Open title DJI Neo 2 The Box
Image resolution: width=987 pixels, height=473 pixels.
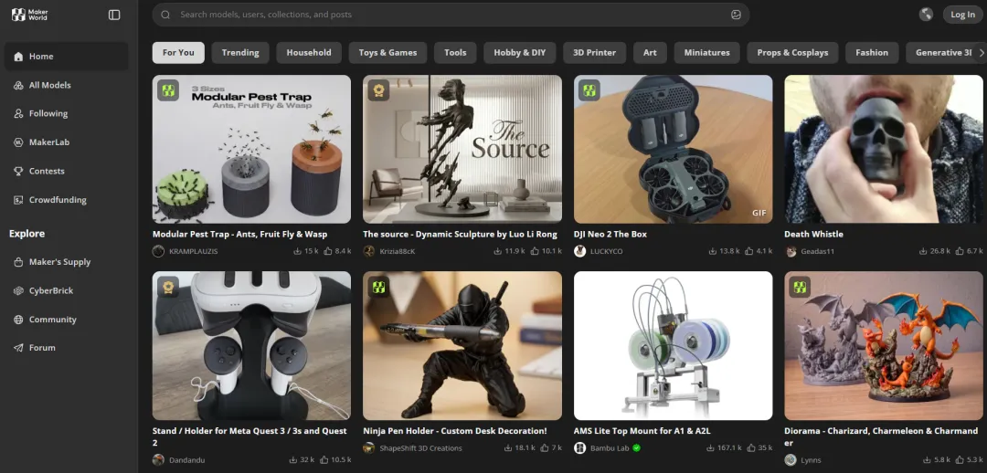pos(610,234)
